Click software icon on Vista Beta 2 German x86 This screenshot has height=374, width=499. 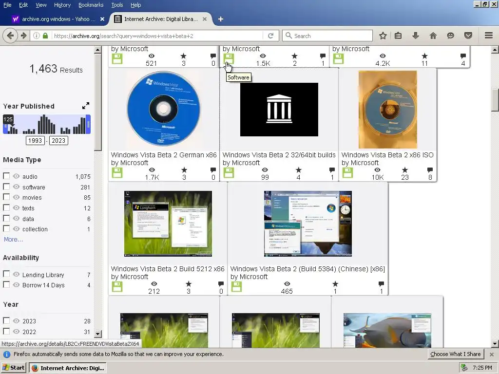(x=117, y=173)
